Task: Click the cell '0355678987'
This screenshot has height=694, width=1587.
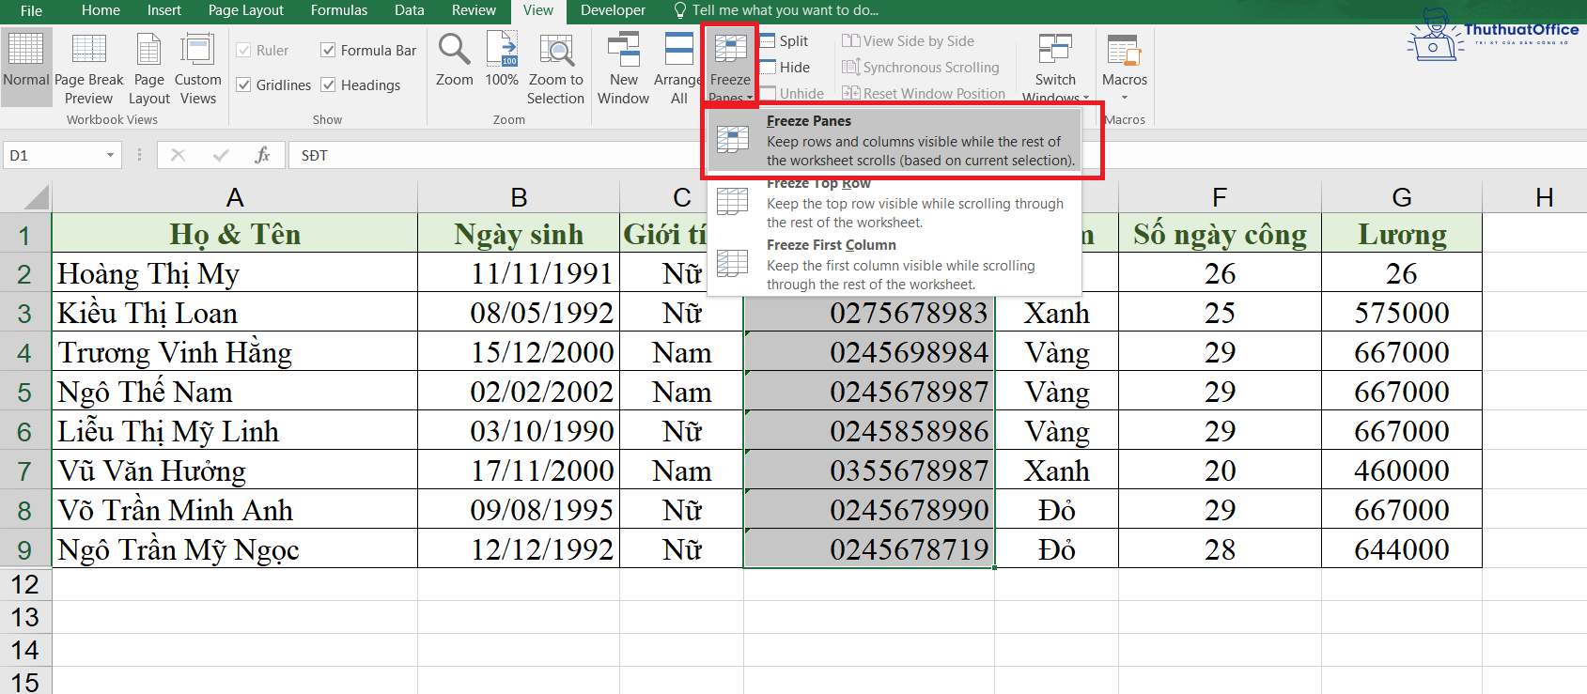Action: click(x=869, y=470)
